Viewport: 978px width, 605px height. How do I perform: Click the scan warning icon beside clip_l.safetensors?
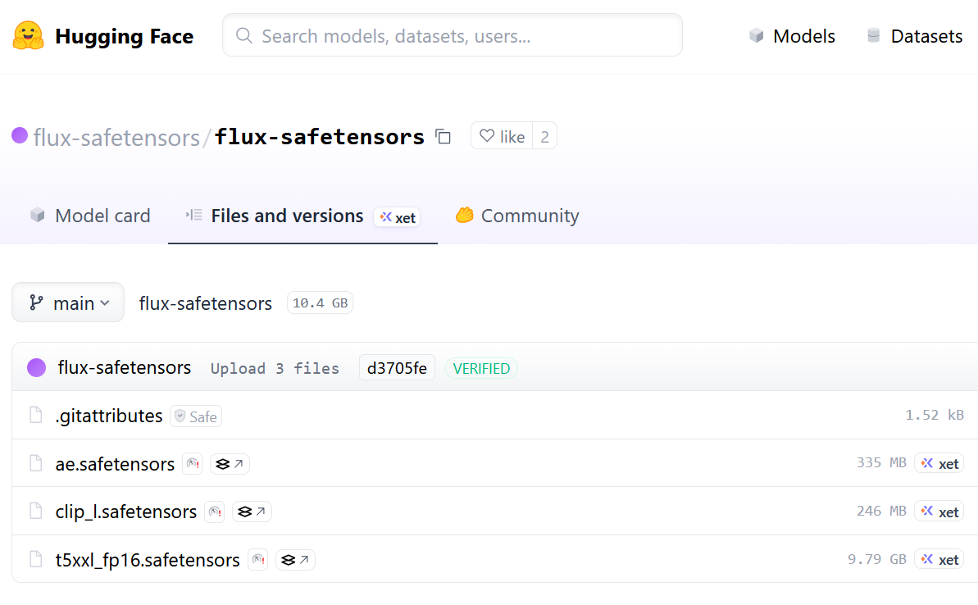click(x=214, y=512)
